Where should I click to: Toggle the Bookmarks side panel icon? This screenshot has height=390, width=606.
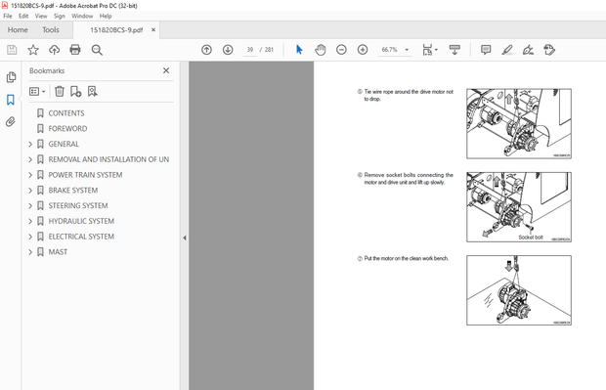(x=11, y=100)
